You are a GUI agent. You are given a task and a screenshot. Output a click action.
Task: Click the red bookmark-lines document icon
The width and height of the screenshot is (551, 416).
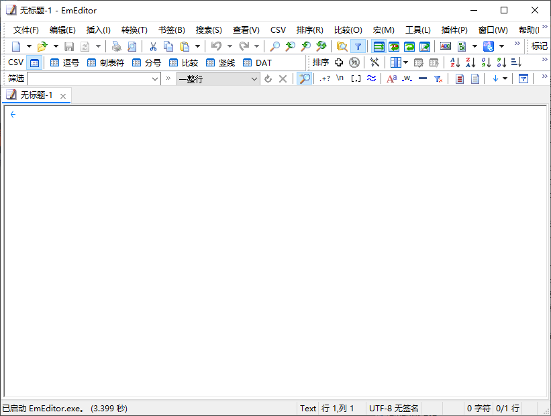pyautogui.click(x=459, y=79)
